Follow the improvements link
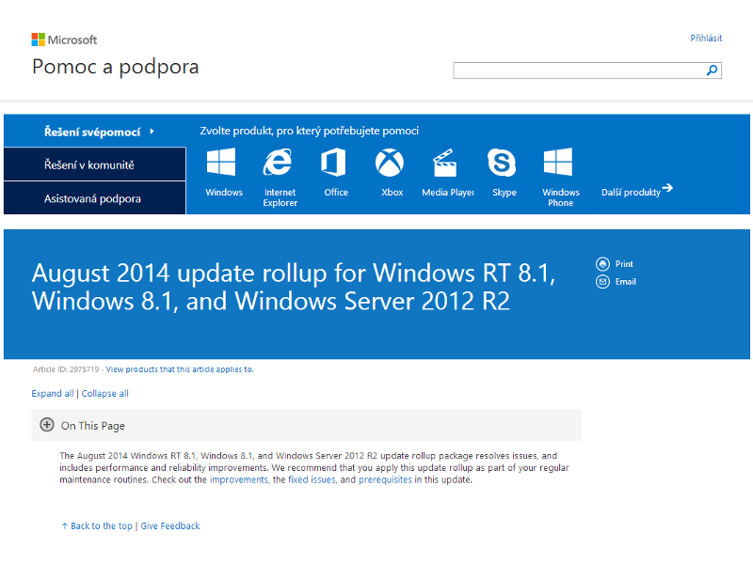The width and height of the screenshot is (753, 564). (x=239, y=479)
